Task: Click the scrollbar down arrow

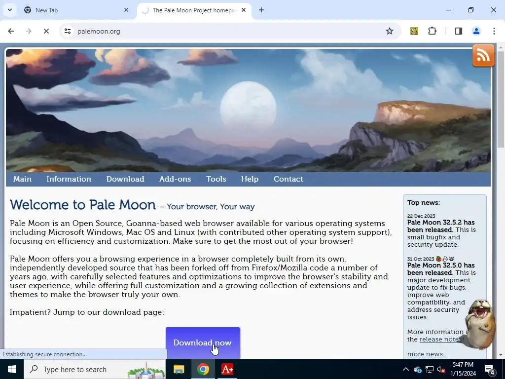Action: tap(501, 355)
